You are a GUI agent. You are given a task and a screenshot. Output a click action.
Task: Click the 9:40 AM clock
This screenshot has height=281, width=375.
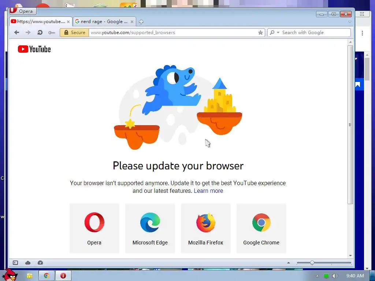(x=355, y=276)
